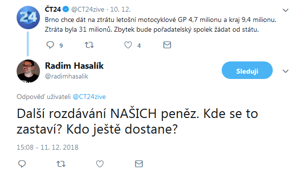Screen dimensions: 303x176
Task: Like Radim Hasalík's reply tweet
Action: 100,164
